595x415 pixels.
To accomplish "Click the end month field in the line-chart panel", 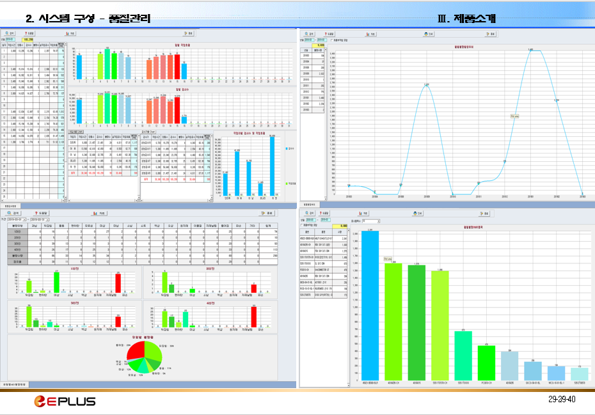I will pos(321,40).
